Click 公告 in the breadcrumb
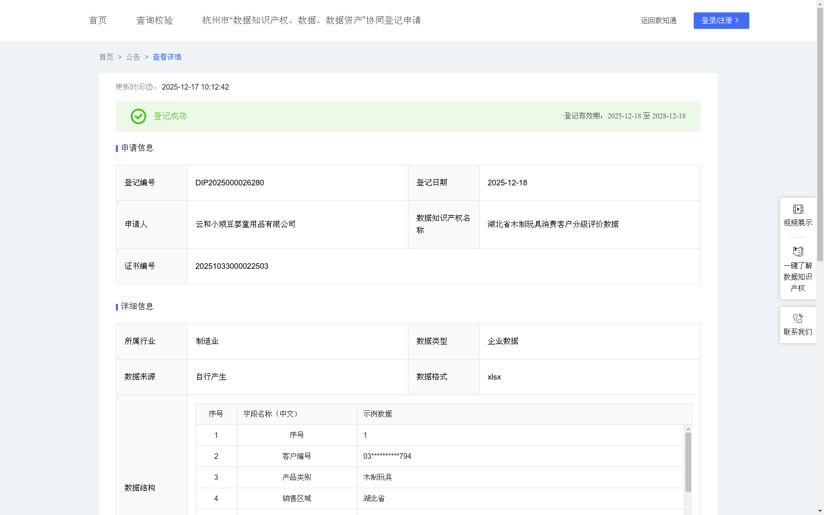 (133, 57)
